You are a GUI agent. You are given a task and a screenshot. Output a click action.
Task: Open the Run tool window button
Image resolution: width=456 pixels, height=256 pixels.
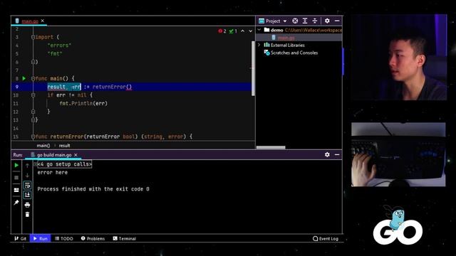pos(40,239)
